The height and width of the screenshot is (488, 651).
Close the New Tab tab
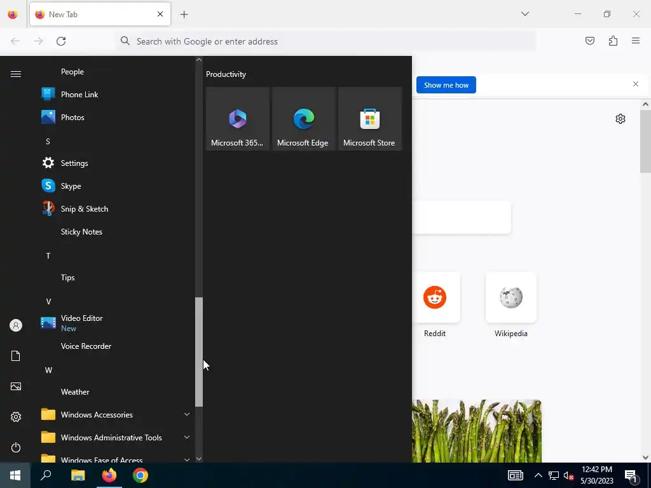tap(160, 14)
